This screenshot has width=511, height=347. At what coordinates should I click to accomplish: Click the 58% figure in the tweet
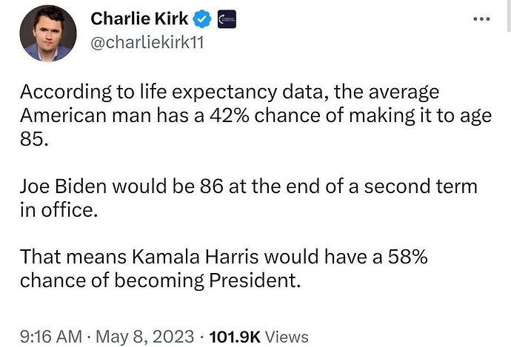[407, 257]
